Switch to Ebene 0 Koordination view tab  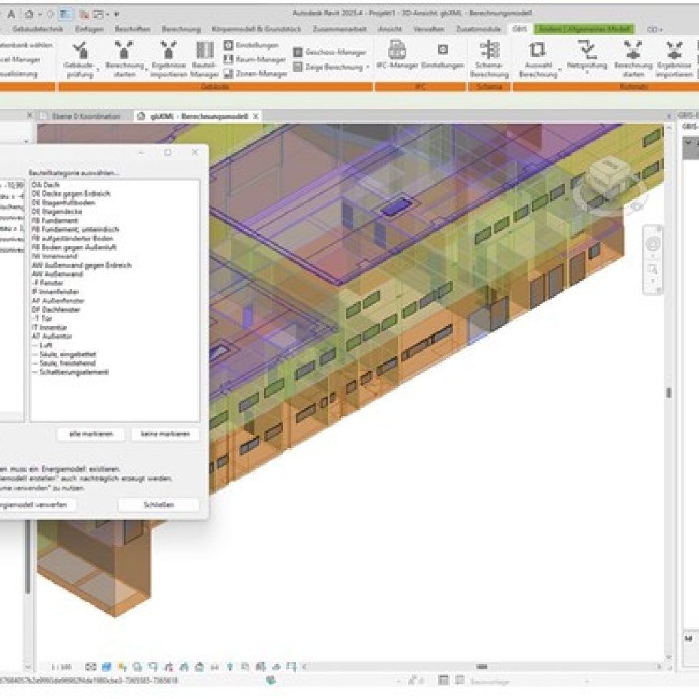[x=82, y=116]
